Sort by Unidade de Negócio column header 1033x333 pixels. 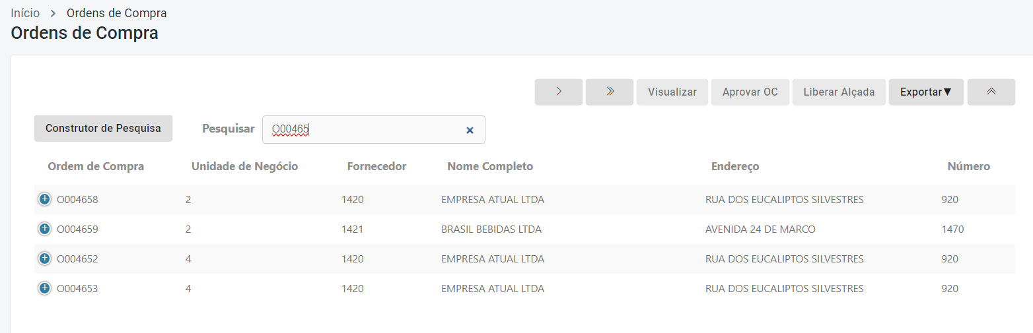(x=244, y=166)
